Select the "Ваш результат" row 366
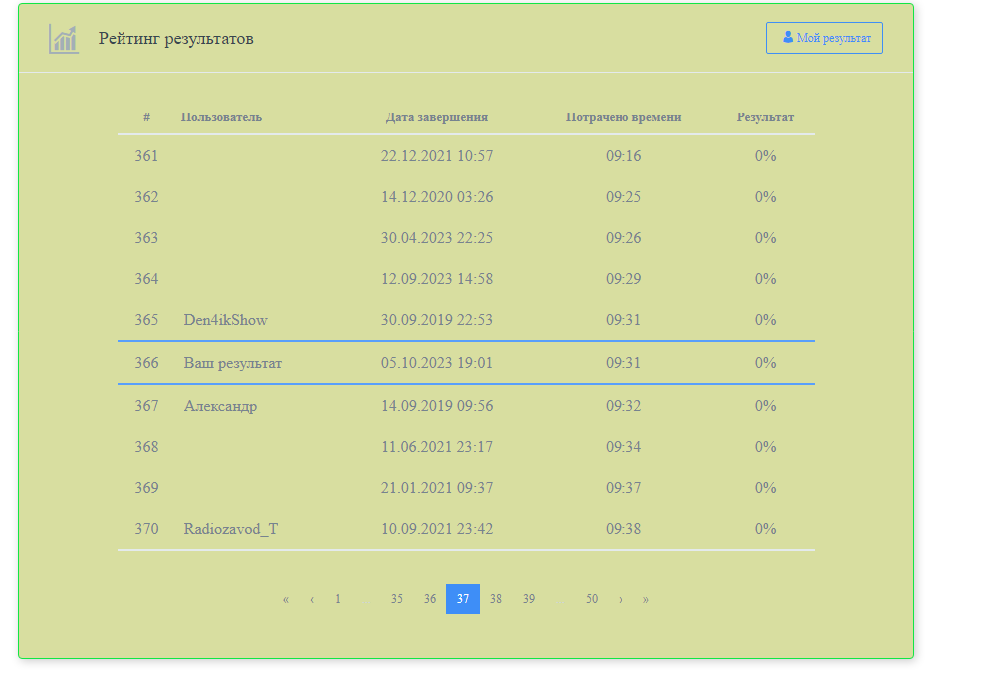The image size is (995, 676). click(x=233, y=363)
